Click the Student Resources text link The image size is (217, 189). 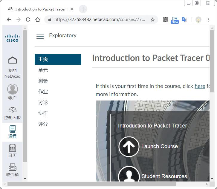164,176
